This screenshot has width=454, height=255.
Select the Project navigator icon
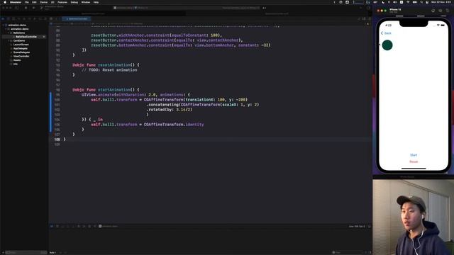point(3,19)
